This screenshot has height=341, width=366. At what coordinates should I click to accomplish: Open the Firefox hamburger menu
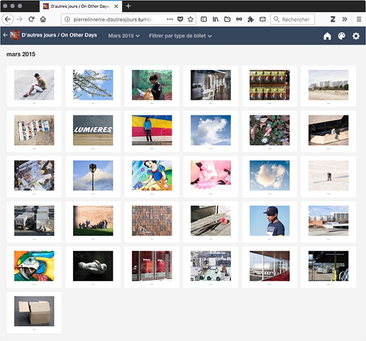coord(359,20)
